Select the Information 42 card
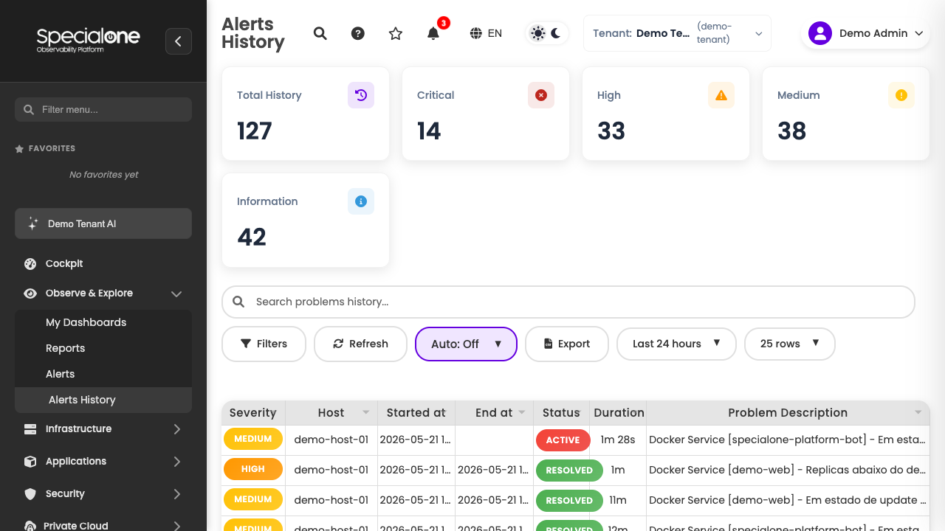Image resolution: width=945 pixels, height=531 pixels. point(306,220)
